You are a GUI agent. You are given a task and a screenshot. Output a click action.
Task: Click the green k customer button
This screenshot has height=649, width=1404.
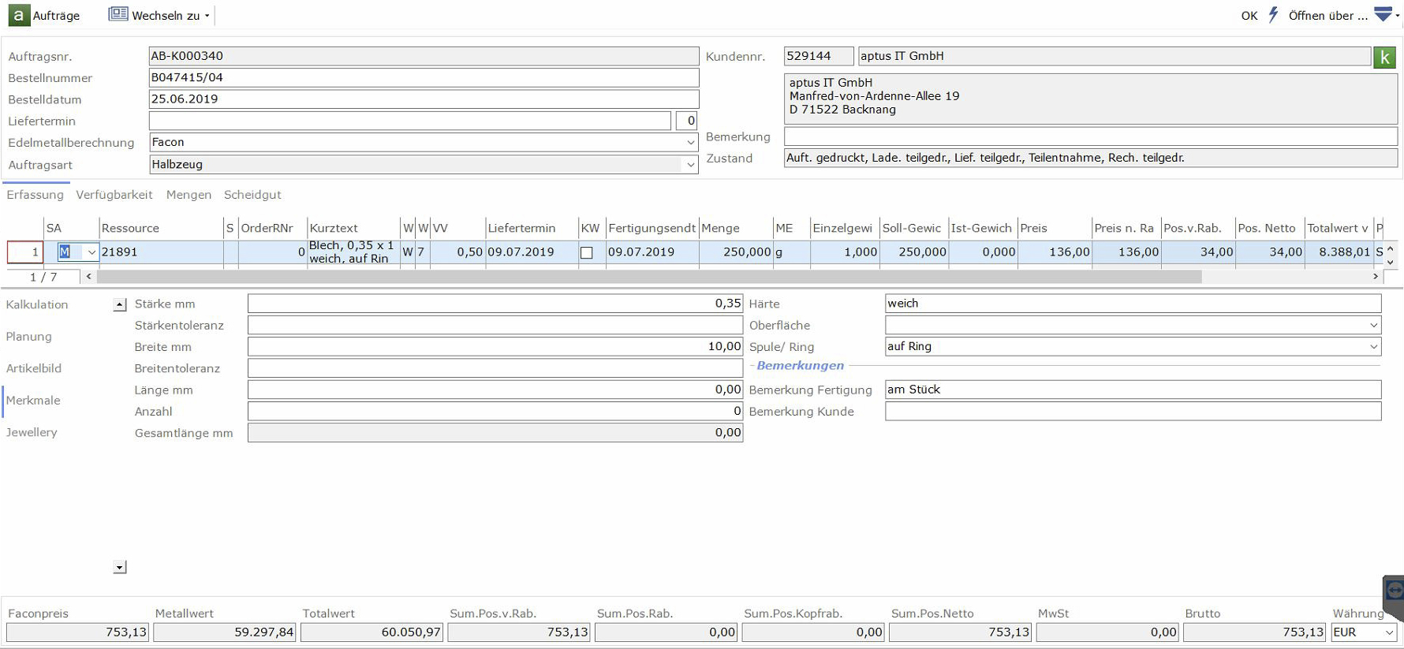click(1384, 57)
